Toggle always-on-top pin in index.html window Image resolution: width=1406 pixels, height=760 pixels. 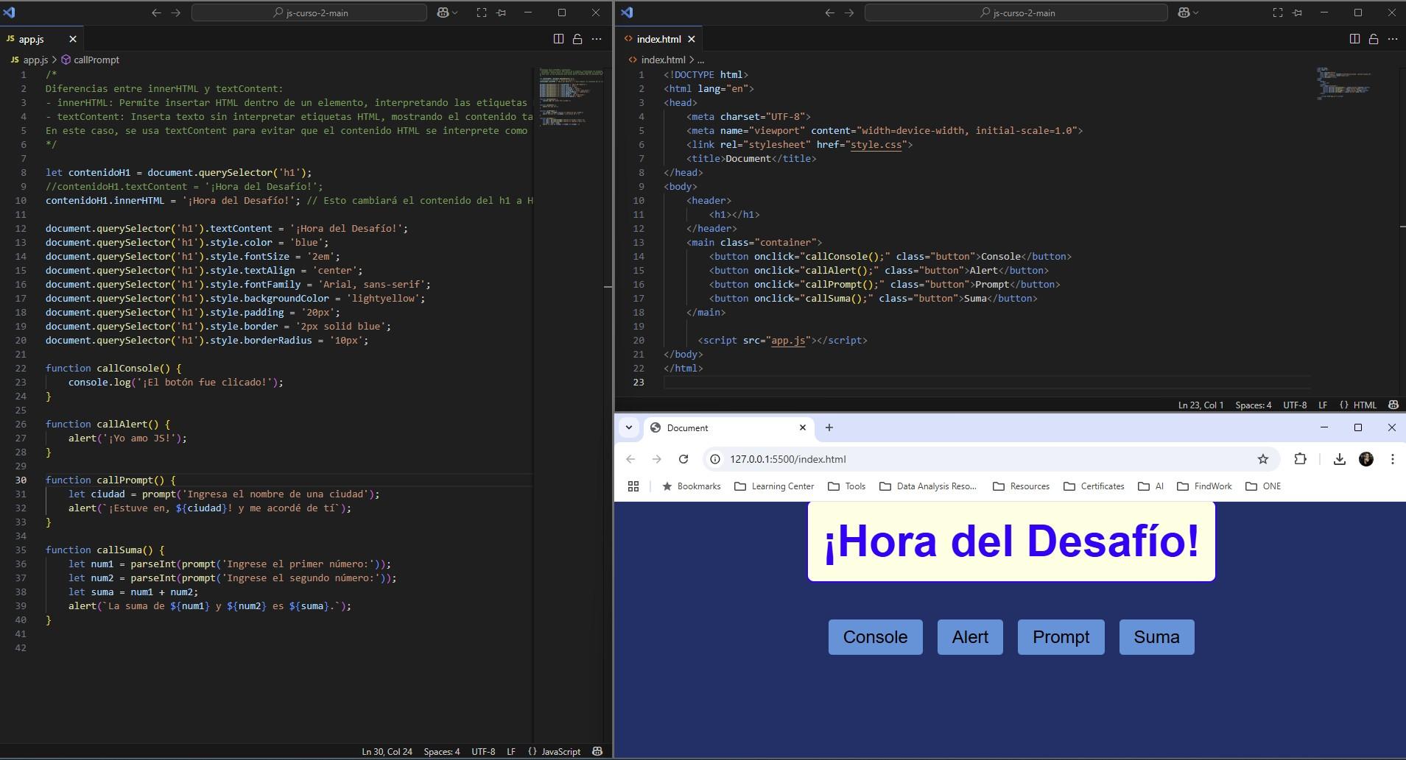(x=1298, y=13)
